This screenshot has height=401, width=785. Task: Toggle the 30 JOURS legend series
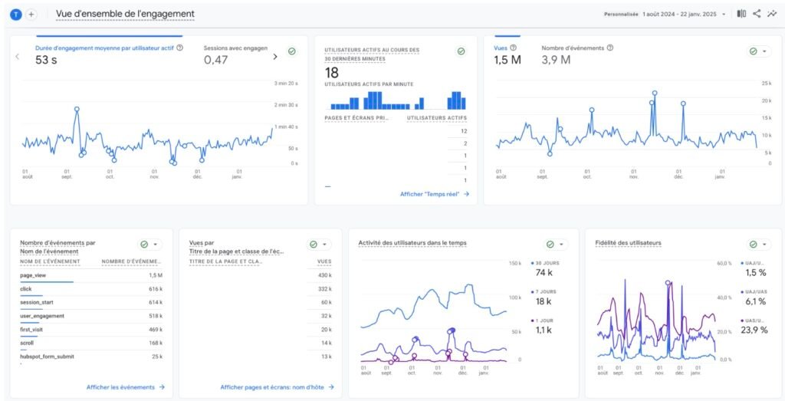[x=545, y=268]
